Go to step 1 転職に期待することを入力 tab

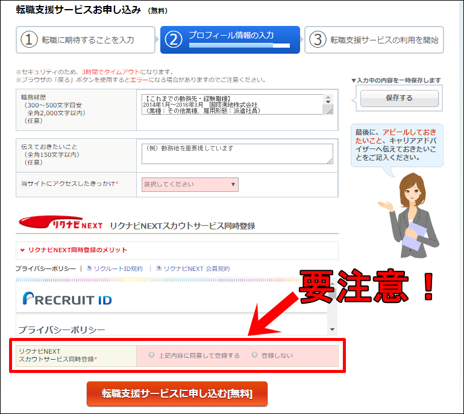[86, 40]
